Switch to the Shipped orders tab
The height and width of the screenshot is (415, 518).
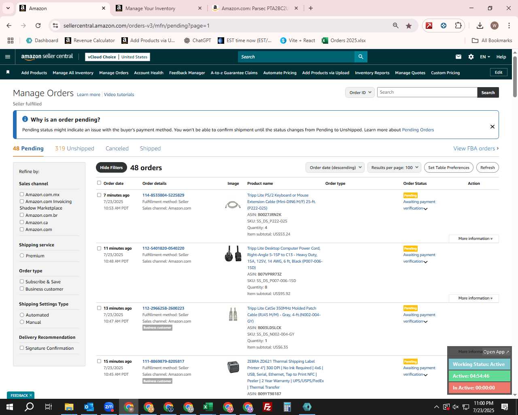150,148
